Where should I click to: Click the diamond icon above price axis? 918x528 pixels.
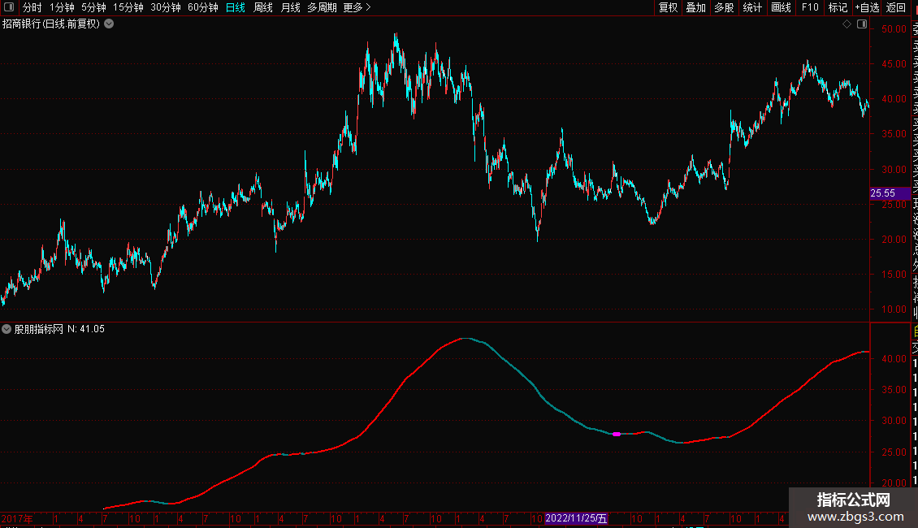point(847,24)
